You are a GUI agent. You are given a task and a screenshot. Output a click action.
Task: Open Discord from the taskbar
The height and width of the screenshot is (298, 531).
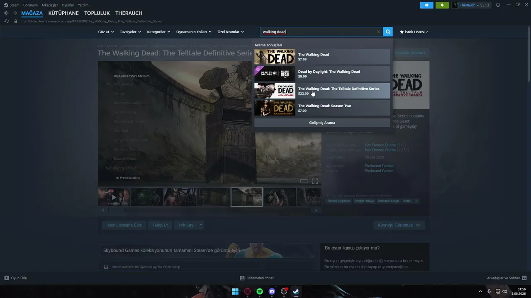point(272,291)
